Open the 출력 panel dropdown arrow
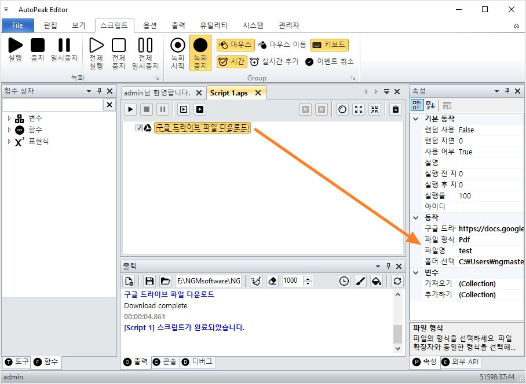 378,267
